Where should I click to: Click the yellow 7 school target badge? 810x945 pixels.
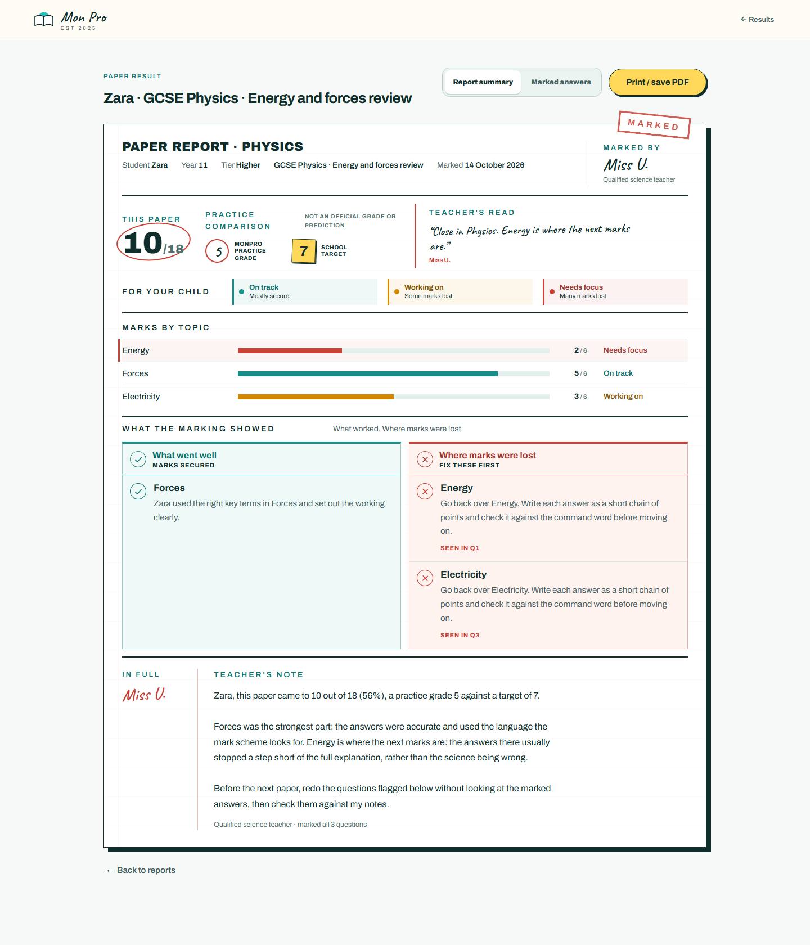pos(304,251)
